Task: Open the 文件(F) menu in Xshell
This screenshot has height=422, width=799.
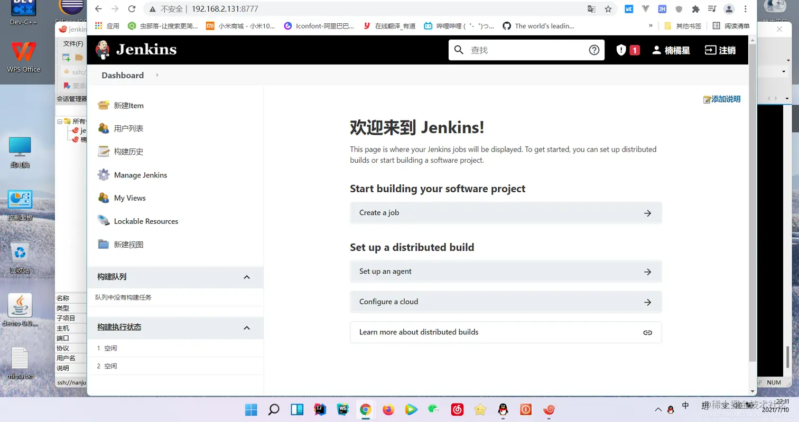Action: [x=73, y=43]
